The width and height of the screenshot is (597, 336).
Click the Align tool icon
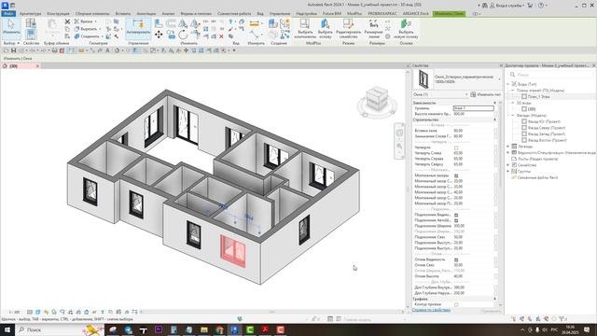[x=159, y=23]
